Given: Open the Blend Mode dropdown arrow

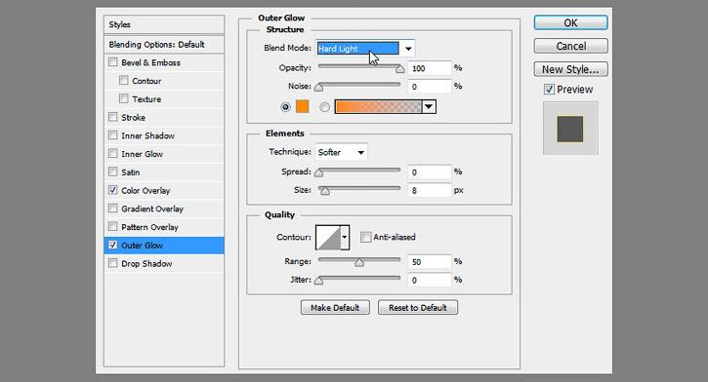Looking at the screenshot, I should coord(408,48).
